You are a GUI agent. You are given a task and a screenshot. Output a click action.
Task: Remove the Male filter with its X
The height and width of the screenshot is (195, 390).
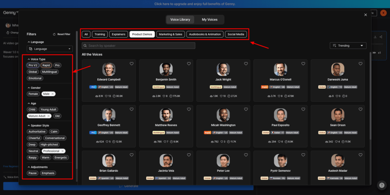coord(53,94)
